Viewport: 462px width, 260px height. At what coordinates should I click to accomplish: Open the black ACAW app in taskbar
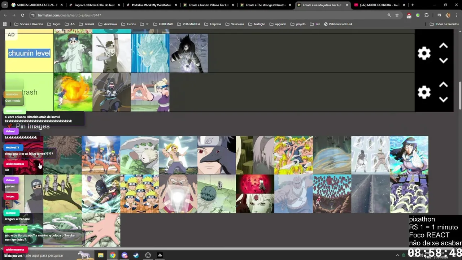160,255
